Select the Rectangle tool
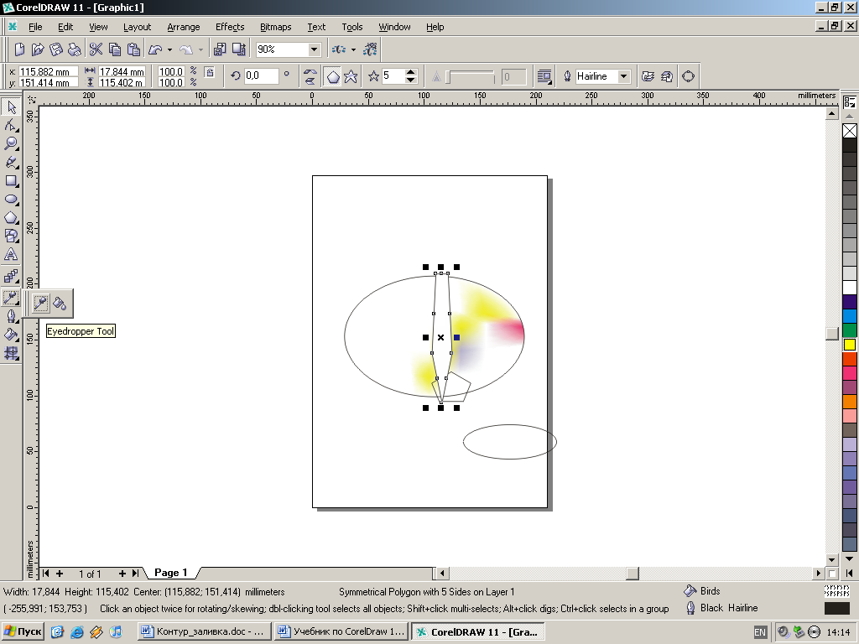The image size is (859, 644). click(x=11, y=181)
